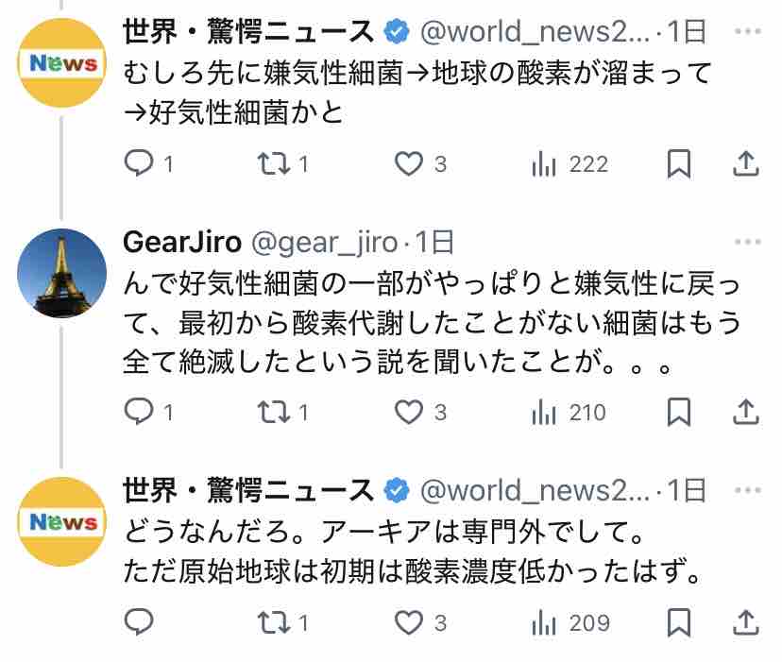Open GearJiro's Eiffel Tower avatar
The width and height of the screenshot is (782, 662).
(x=61, y=273)
